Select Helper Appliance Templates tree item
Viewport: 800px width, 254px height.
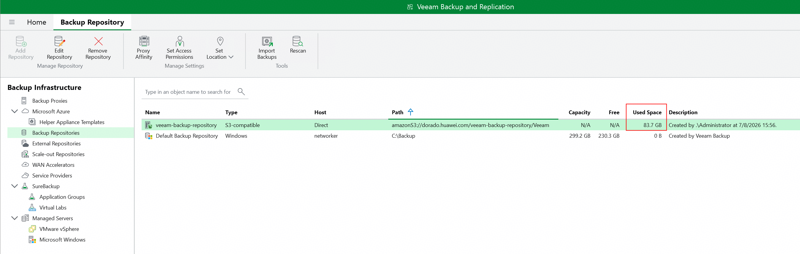pyautogui.click(x=72, y=122)
